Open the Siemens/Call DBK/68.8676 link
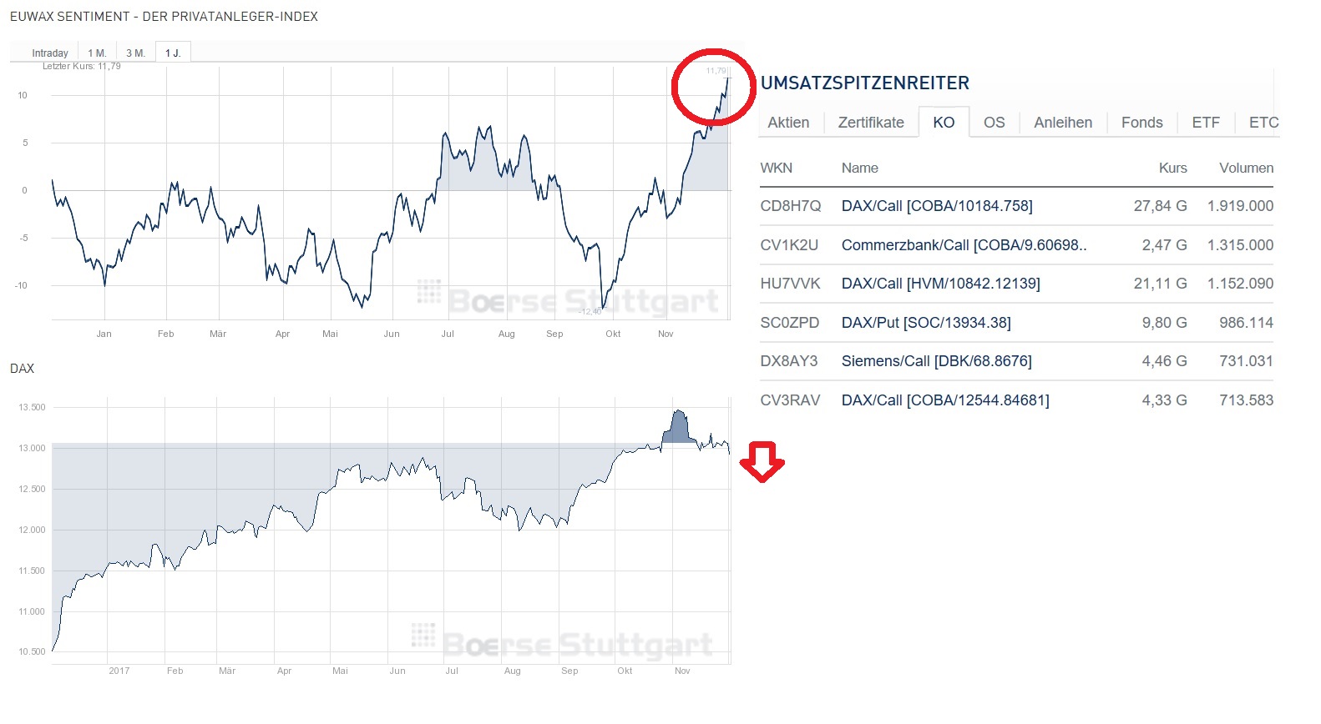Screen dimensions: 1321x724 [936, 361]
